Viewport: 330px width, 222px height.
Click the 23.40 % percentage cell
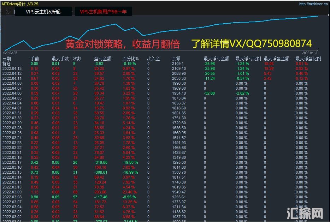129,192
